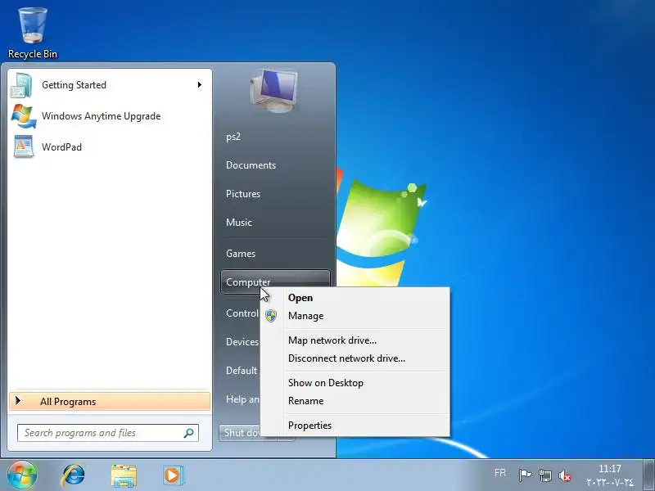Click the WordPad label
Screen dimensions: 655x491
[x=61, y=147]
